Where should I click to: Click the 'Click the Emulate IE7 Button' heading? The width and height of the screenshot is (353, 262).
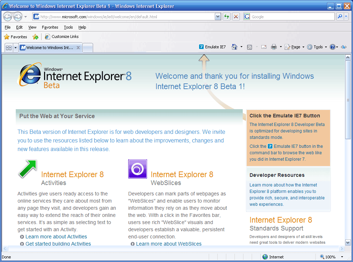pos(285,116)
